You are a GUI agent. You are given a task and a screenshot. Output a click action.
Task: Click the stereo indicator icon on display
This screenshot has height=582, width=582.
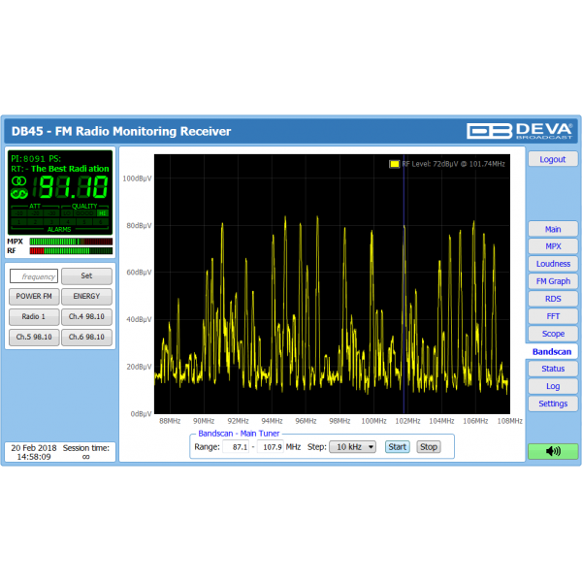(x=19, y=181)
